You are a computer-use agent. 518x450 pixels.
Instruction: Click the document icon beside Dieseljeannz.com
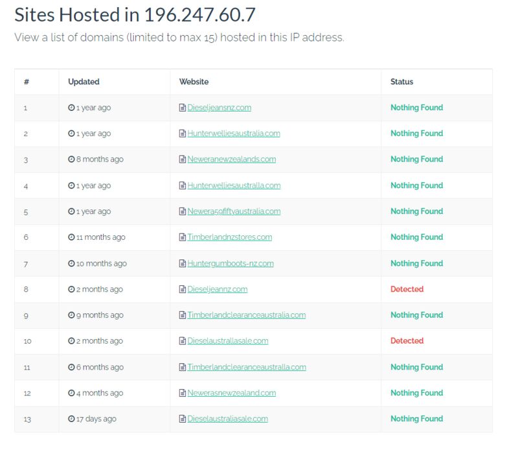pyautogui.click(x=183, y=289)
